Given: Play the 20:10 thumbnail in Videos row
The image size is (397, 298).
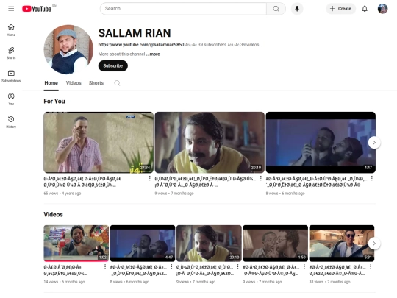Looking at the screenshot, I should pos(209,244).
